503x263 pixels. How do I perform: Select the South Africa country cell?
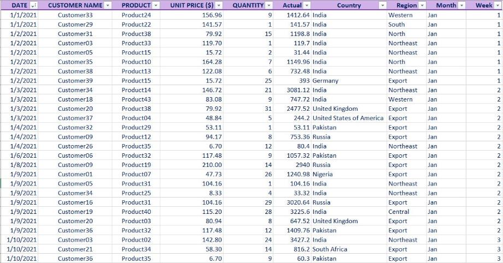coord(330,249)
